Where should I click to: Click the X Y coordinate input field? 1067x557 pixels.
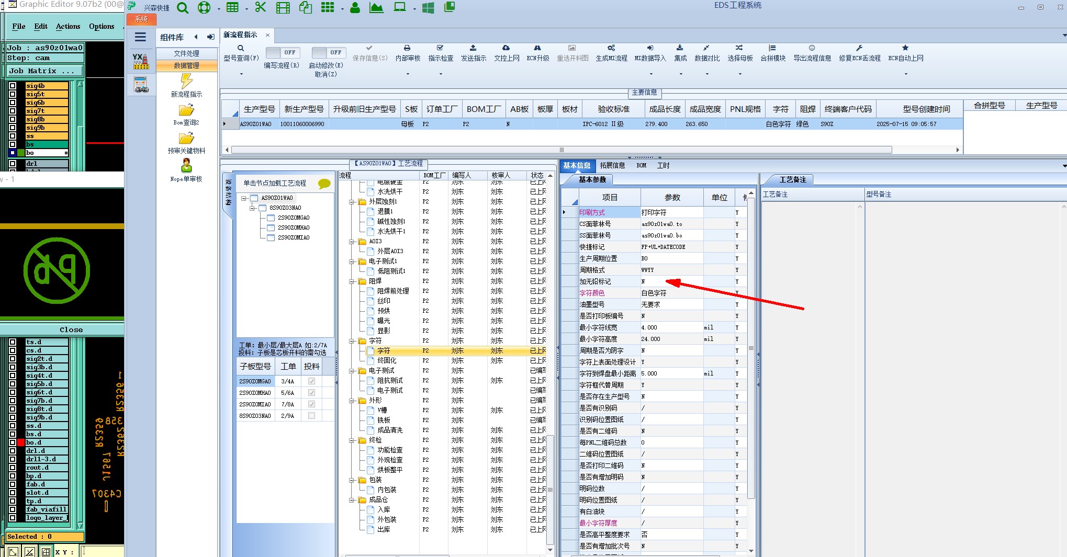click(x=103, y=552)
